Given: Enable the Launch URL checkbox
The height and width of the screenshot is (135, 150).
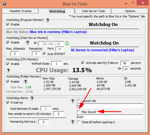Looking at the screenshot, I should pos(78,101).
